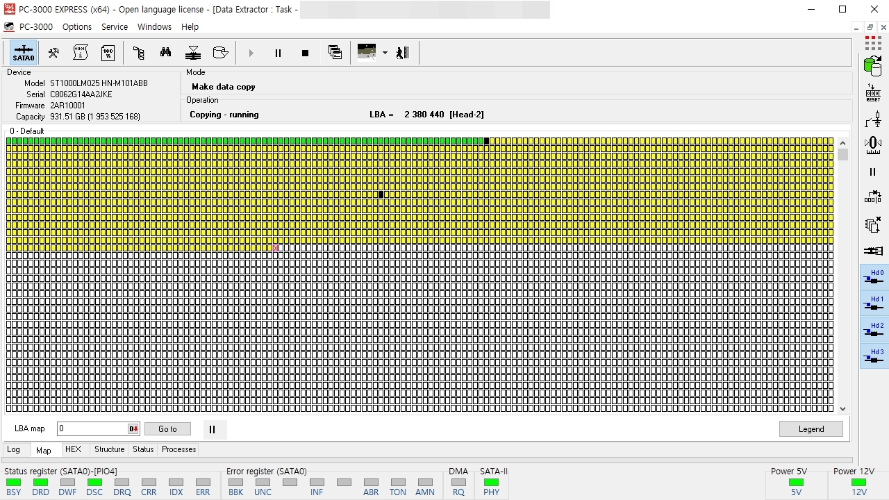The height and width of the screenshot is (500, 889).
Task: Select the binoculars search icon
Action: 165,53
